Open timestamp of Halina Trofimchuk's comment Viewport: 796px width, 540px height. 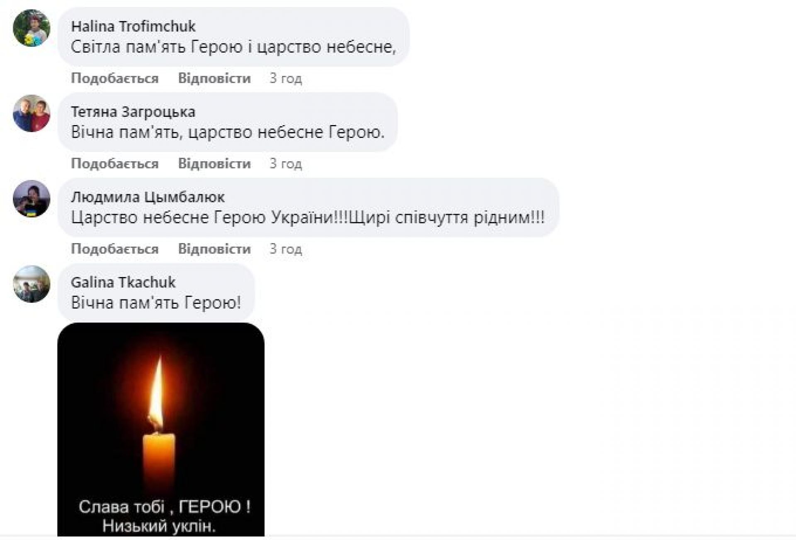pyautogui.click(x=286, y=78)
